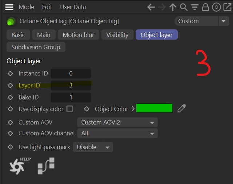Toggle Custom AOV channel keyframe diamond
Screen dimensions: 233x184
[11, 133]
